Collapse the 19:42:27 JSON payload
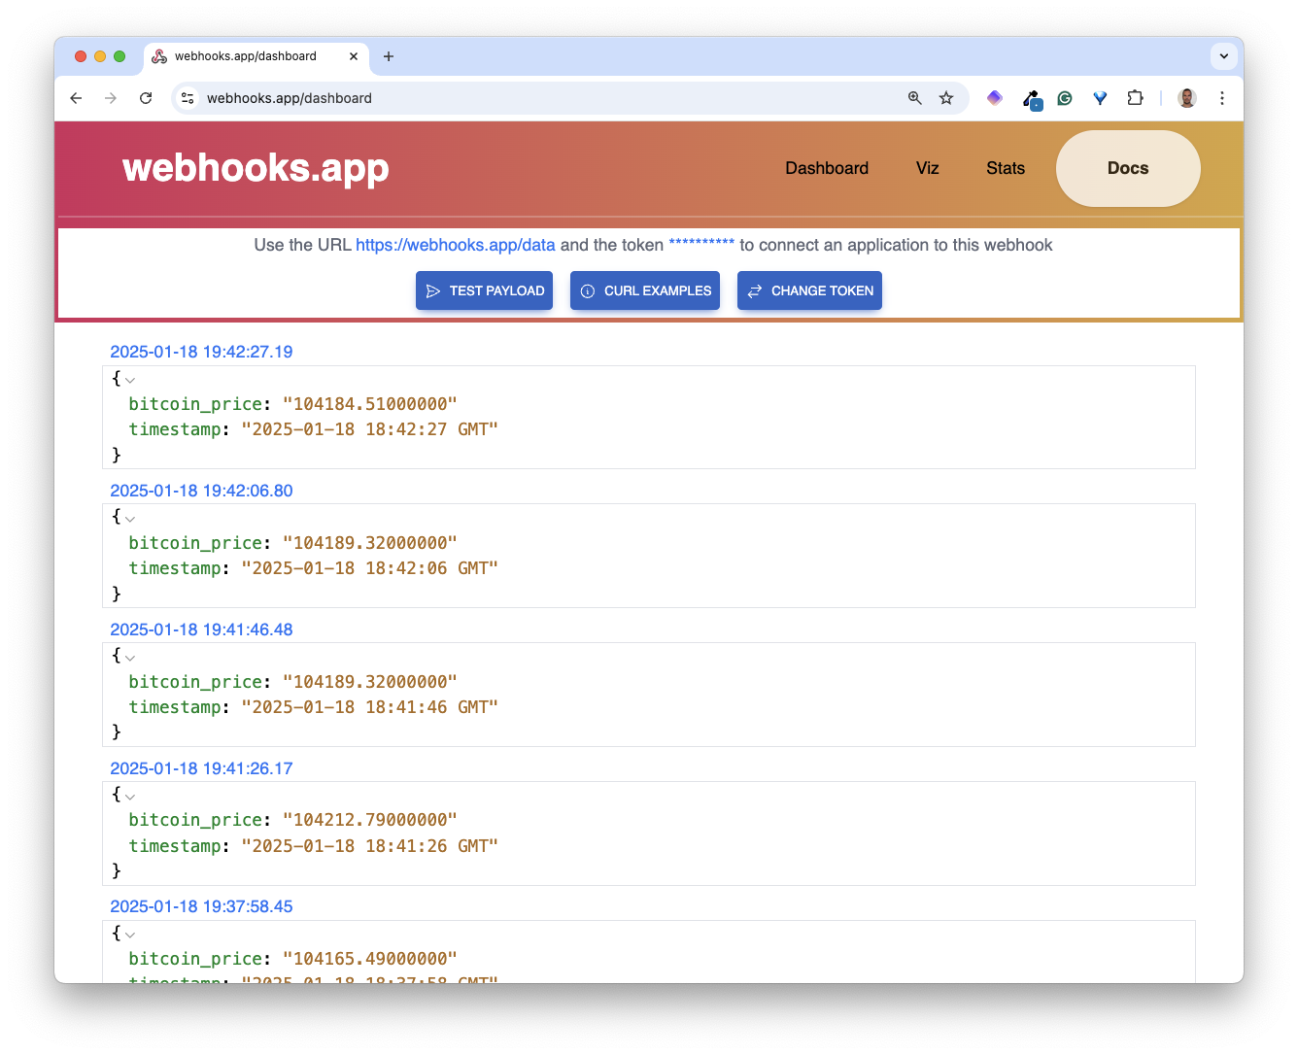 (130, 380)
